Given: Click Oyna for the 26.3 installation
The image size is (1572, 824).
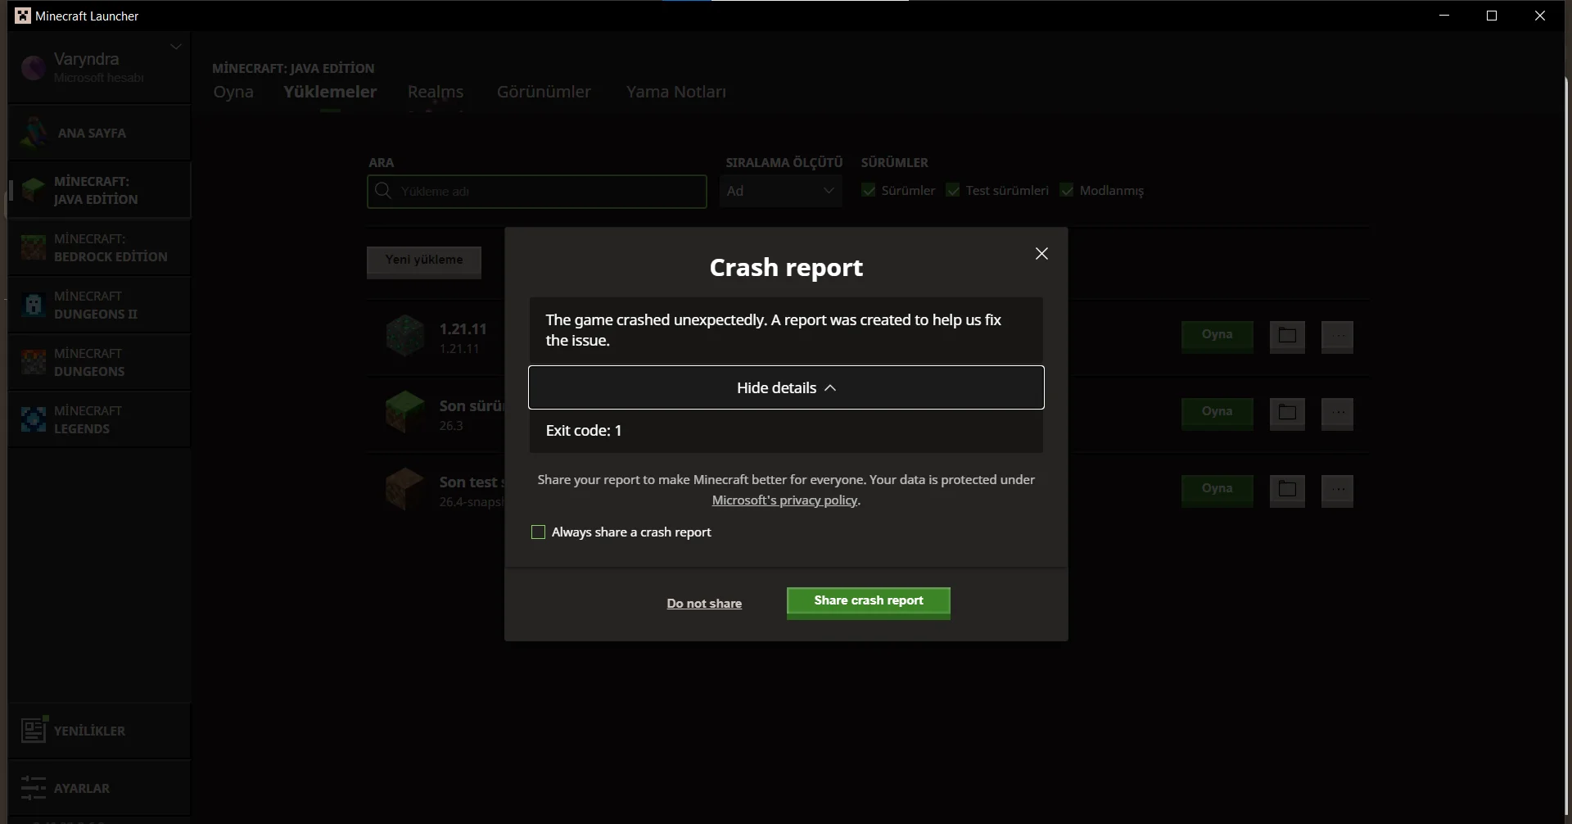Looking at the screenshot, I should (1217, 413).
